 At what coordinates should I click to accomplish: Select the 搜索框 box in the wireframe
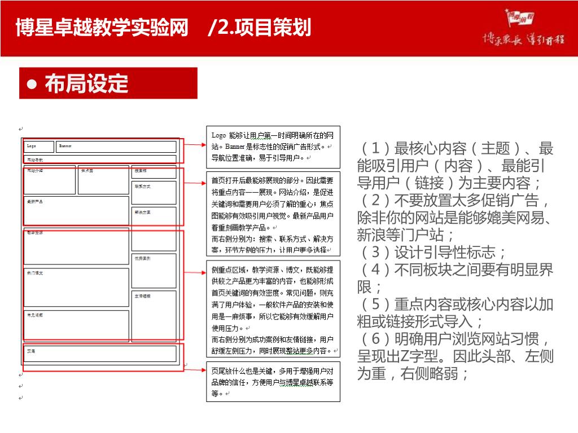pyautogui.click(x=154, y=172)
